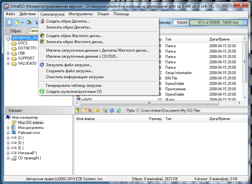The image size is (252, 184).
Task: Choose Извлечь загрузочные данные с Дискеты/Жесткого диска…
Action: pyautogui.click(x=99, y=50)
